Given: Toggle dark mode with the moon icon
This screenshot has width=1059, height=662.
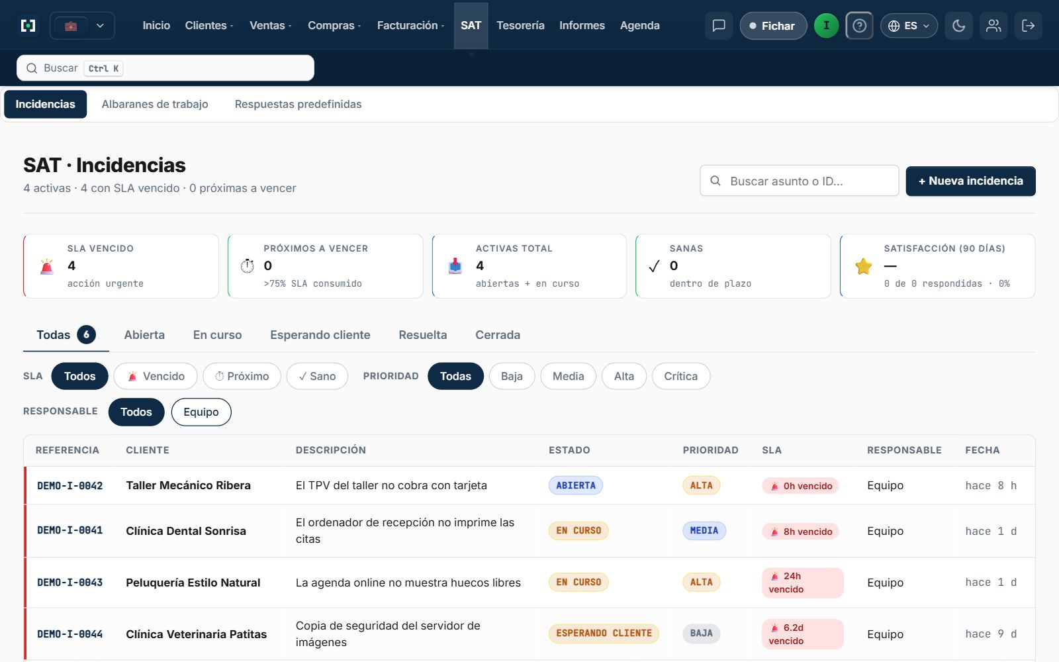Looking at the screenshot, I should tap(958, 26).
